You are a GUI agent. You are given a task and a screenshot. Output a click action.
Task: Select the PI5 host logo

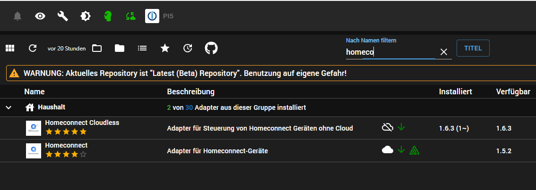[x=152, y=17]
